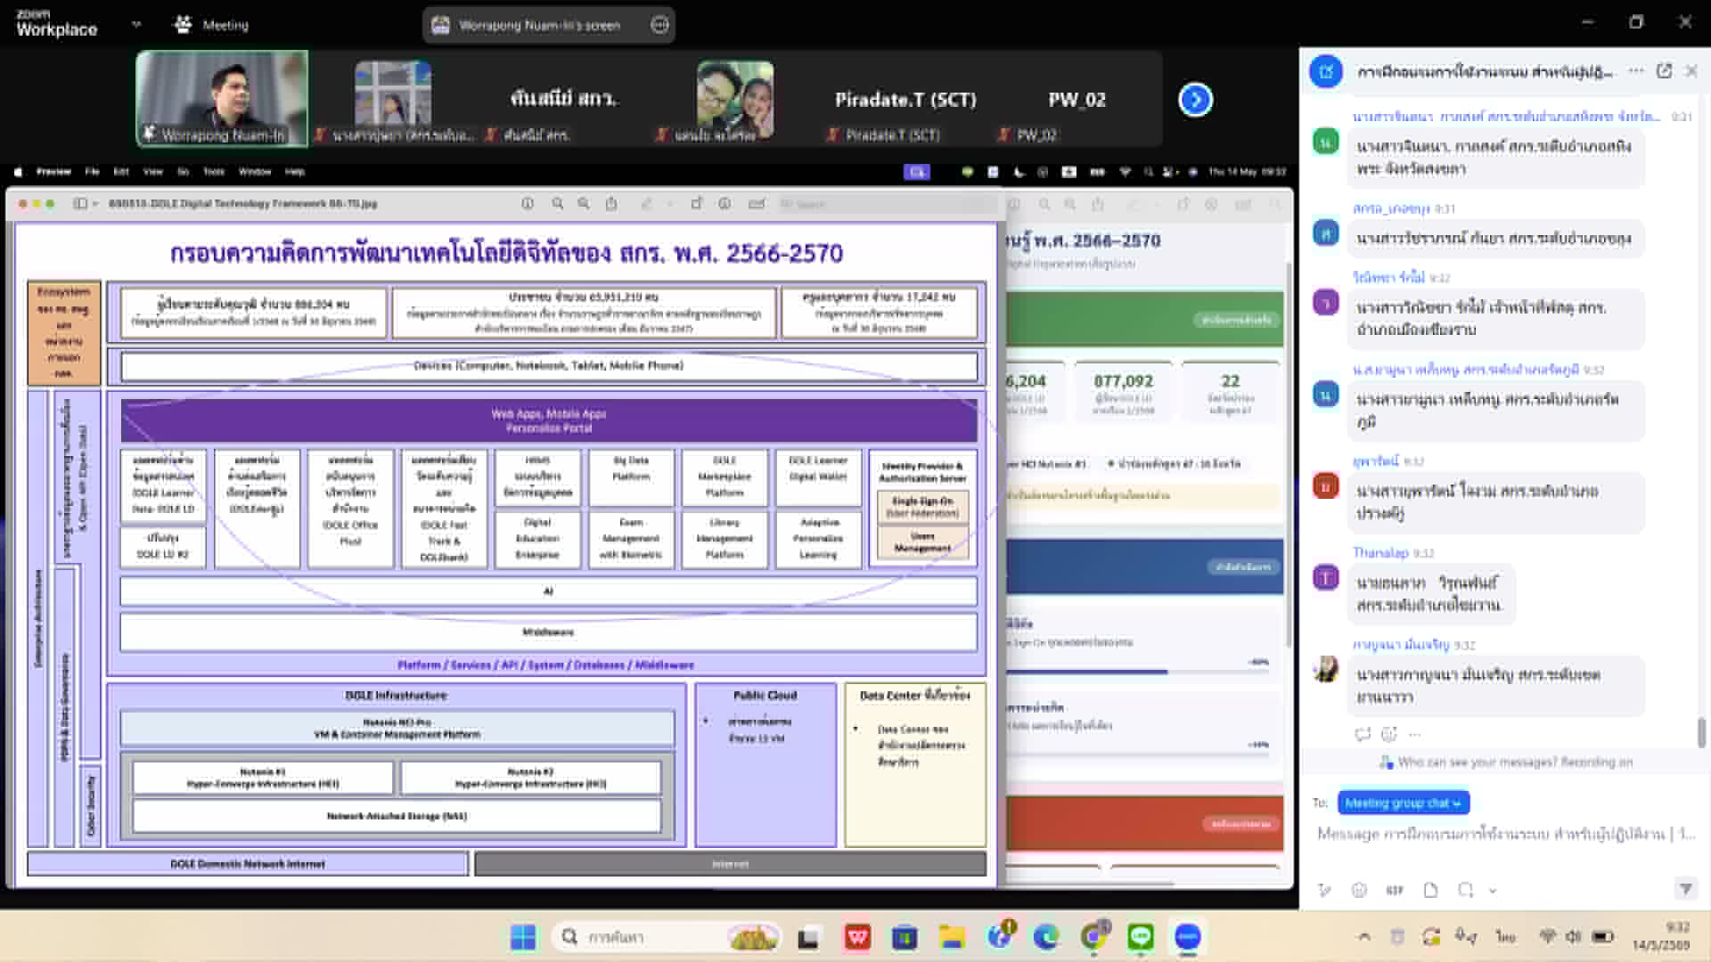Screen dimensions: 1711x962
Task: Click the Search field in shared Preview toolbar
Action: pyautogui.click(x=885, y=204)
